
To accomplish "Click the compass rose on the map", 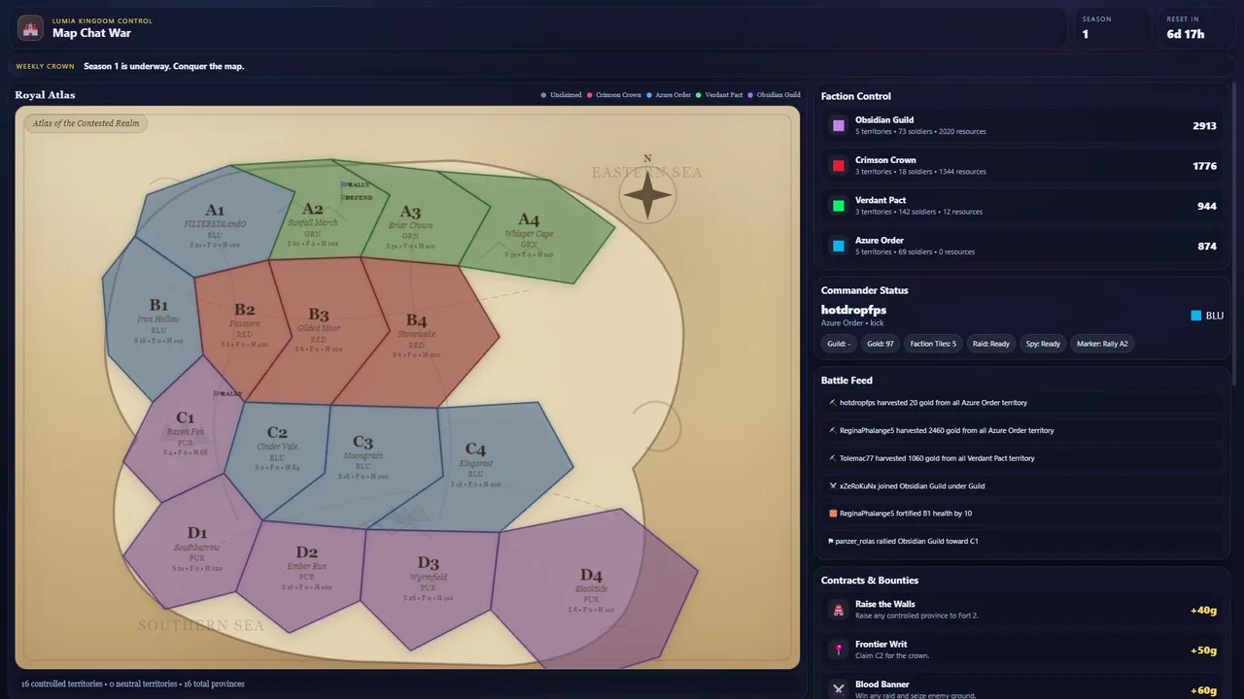I will (647, 194).
